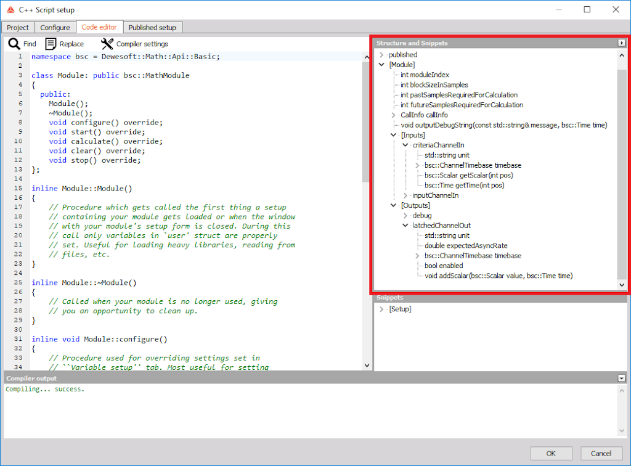Collapse the [Inputs] tree node

394,135
